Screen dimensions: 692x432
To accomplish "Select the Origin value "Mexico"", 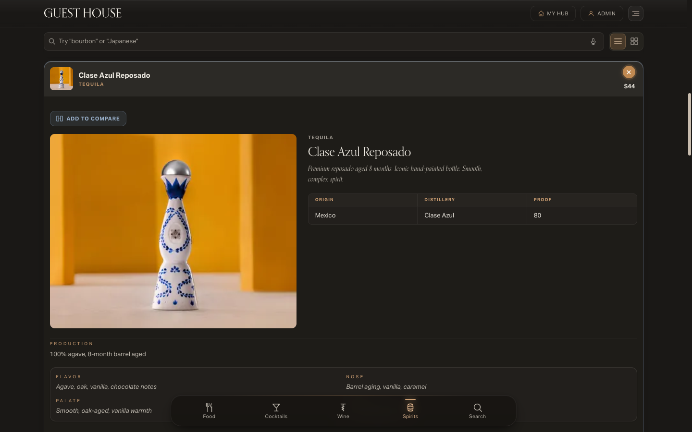I will click(325, 216).
